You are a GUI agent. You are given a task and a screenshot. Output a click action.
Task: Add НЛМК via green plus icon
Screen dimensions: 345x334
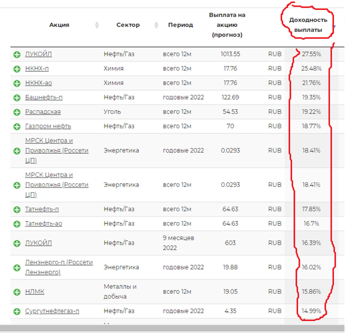pos(17,292)
